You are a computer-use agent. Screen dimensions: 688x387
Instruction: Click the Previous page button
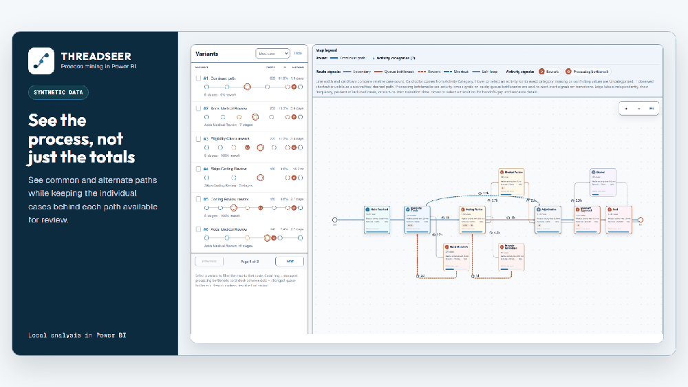pyautogui.click(x=209, y=262)
